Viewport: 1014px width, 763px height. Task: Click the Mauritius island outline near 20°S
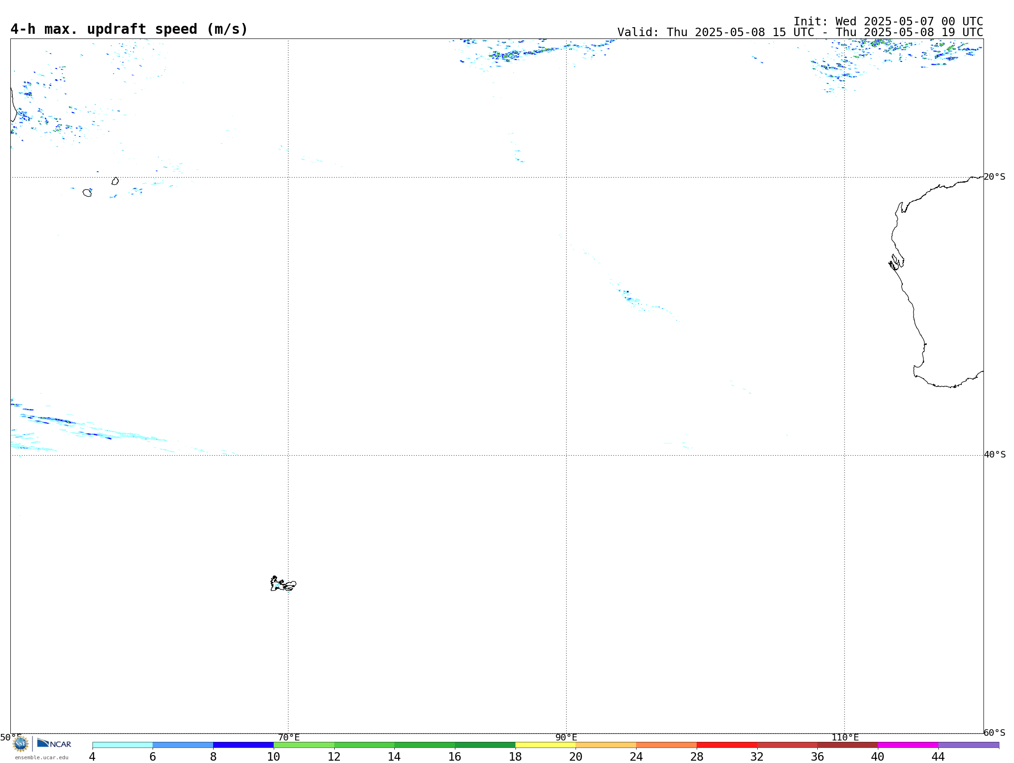pos(115,181)
